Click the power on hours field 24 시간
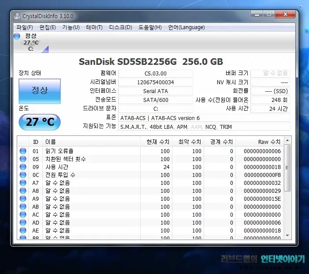309x274 pixels. [x=270, y=109]
